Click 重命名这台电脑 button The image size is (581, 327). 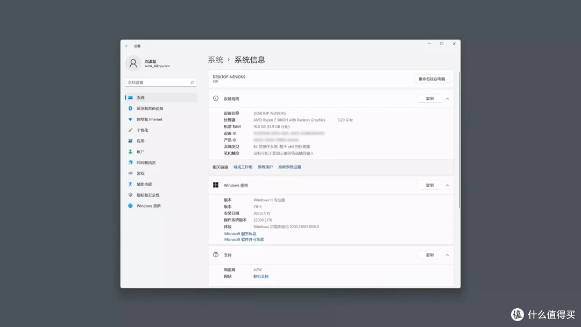coord(431,79)
